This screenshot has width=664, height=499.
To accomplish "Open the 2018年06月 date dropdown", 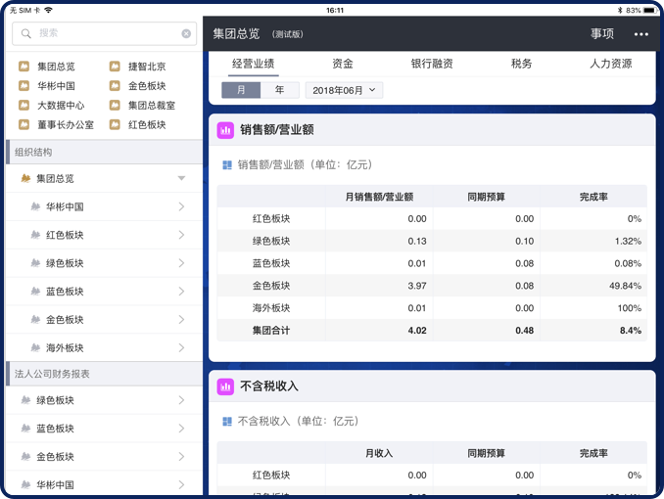I will tap(344, 90).
